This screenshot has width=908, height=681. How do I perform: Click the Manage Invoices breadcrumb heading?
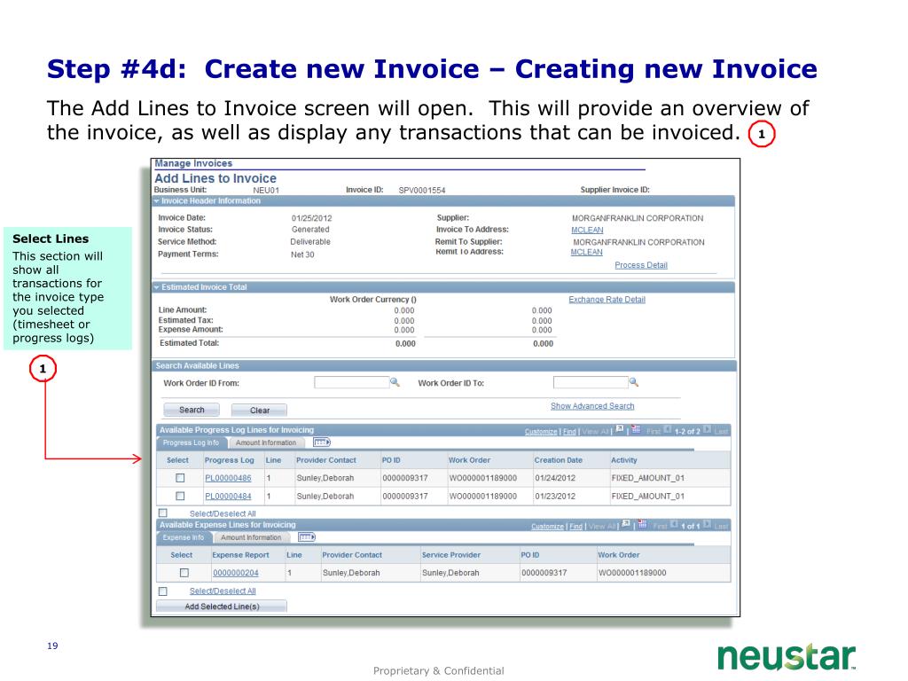click(x=193, y=163)
